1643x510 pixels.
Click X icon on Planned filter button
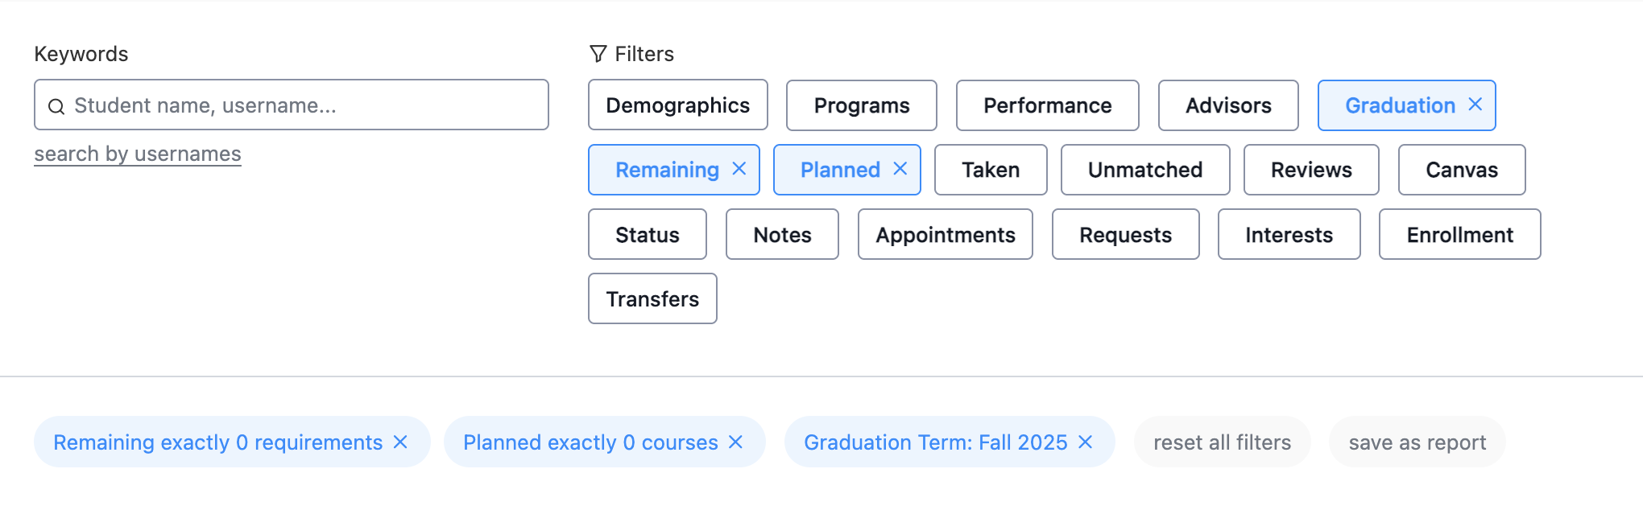(900, 169)
